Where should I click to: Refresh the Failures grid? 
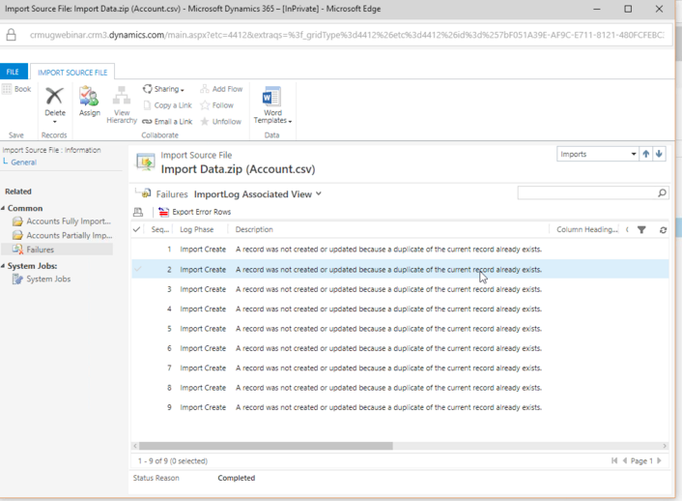(x=663, y=229)
